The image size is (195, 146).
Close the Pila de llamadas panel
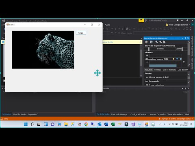tap(188, 88)
